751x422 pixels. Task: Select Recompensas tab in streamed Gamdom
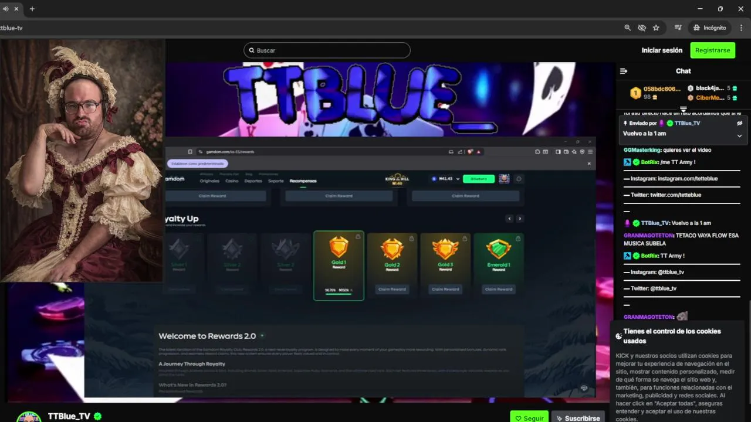(x=303, y=181)
